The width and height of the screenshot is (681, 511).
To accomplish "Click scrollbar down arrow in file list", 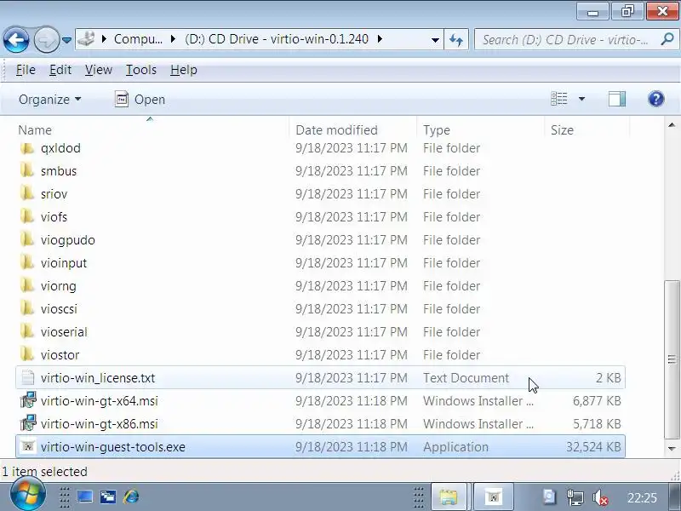I will [672, 449].
